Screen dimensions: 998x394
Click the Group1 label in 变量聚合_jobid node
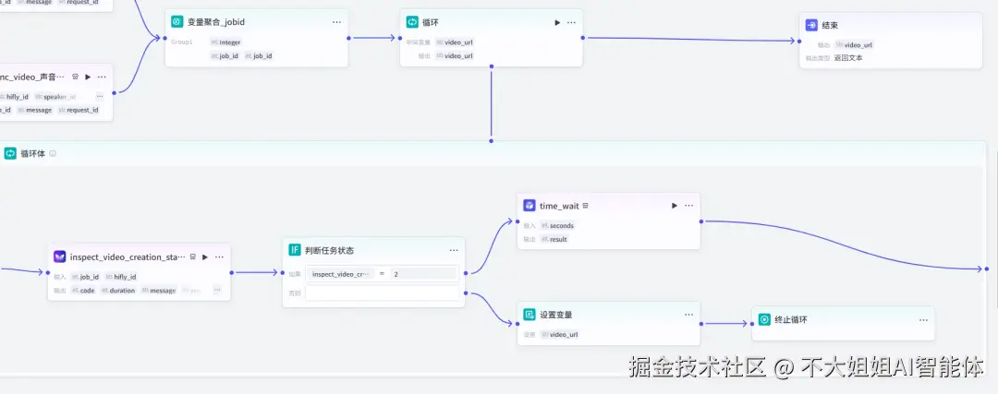pyautogui.click(x=181, y=42)
